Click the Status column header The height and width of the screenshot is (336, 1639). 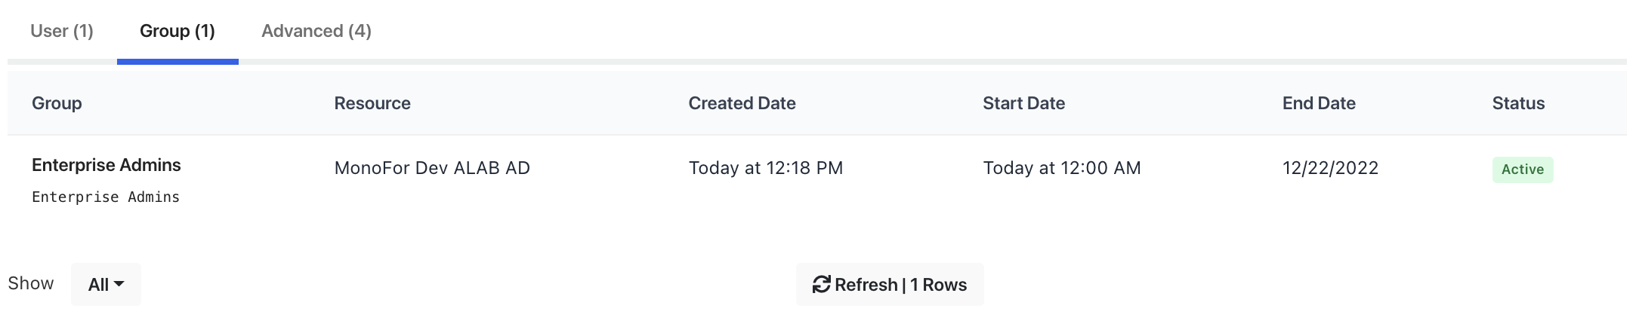[x=1518, y=103]
